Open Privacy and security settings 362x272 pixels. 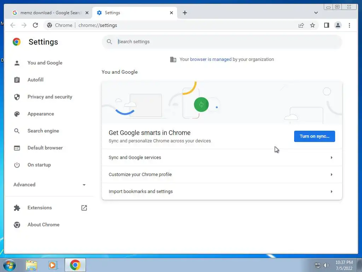tap(49, 97)
